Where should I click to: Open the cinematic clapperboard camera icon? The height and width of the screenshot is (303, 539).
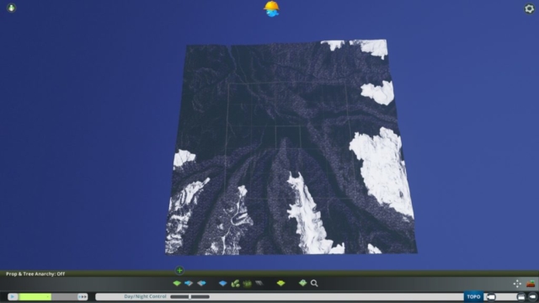[x=521, y=297]
